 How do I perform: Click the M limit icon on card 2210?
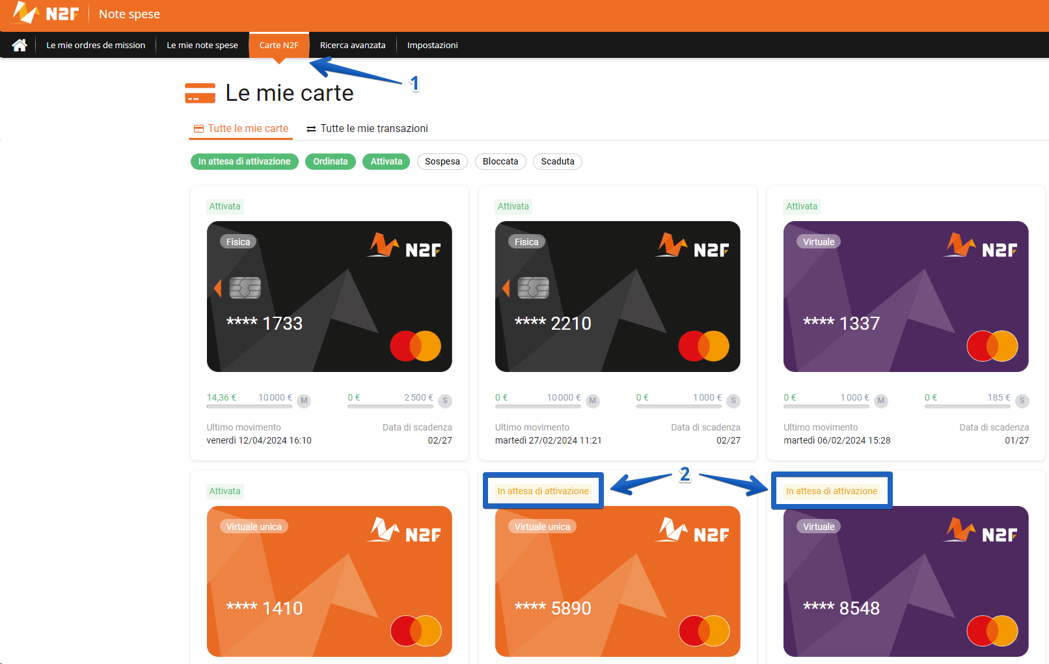click(592, 401)
